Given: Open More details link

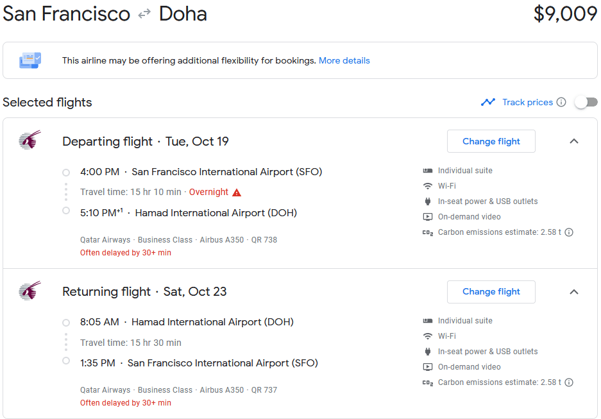Looking at the screenshot, I should click(344, 60).
